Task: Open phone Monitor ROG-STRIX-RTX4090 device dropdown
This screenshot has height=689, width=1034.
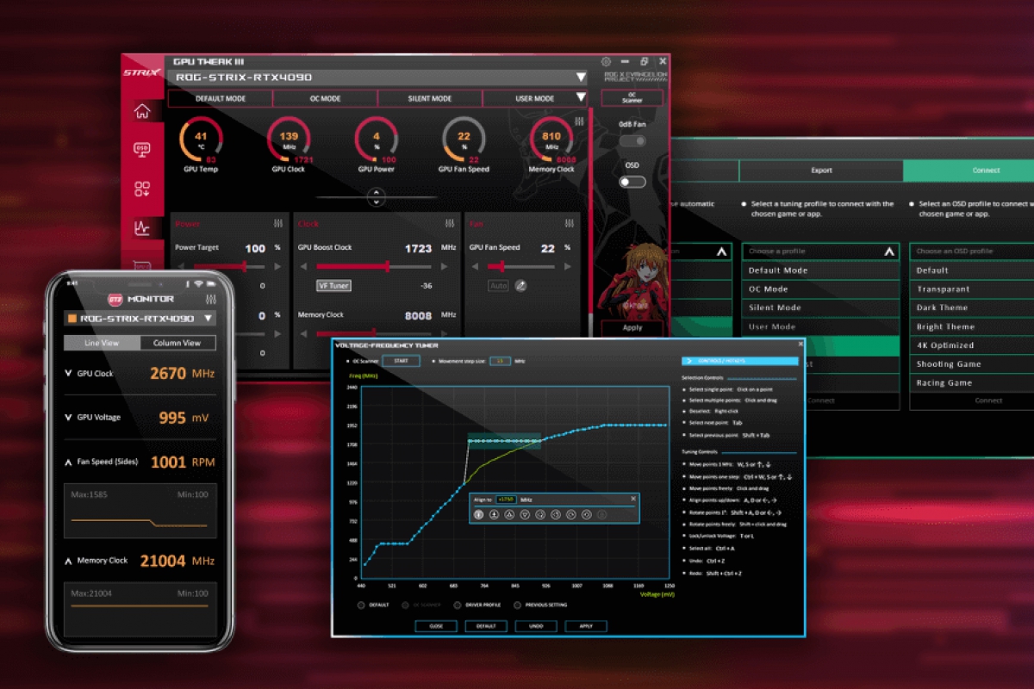Action: point(140,319)
